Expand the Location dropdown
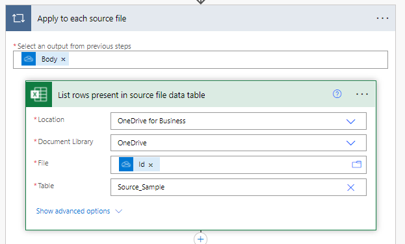 pyautogui.click(x=350, y=121)
